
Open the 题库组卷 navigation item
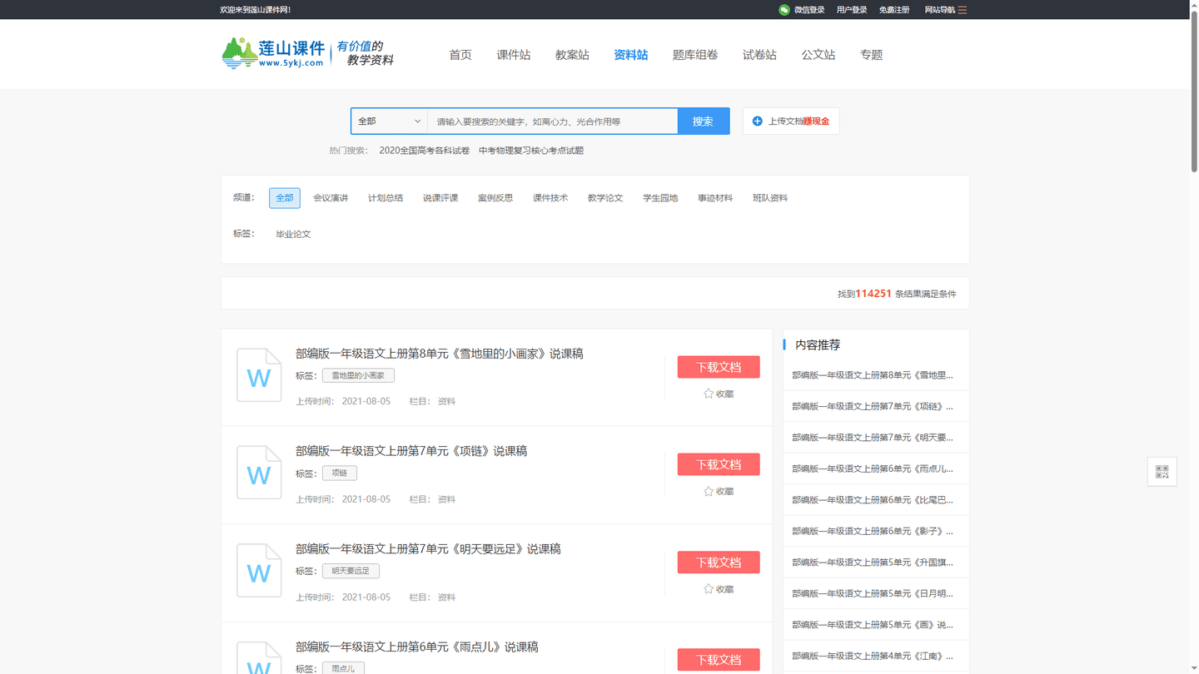point(695,55)
